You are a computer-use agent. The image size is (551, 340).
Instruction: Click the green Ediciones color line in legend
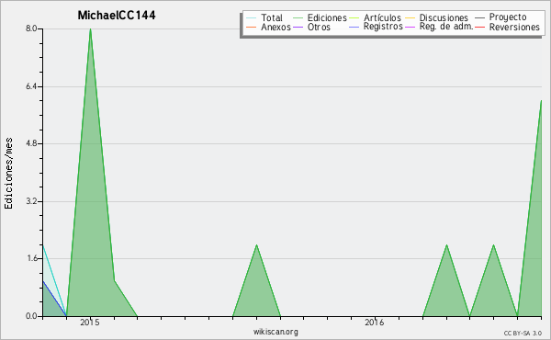(x=298, y=17)
